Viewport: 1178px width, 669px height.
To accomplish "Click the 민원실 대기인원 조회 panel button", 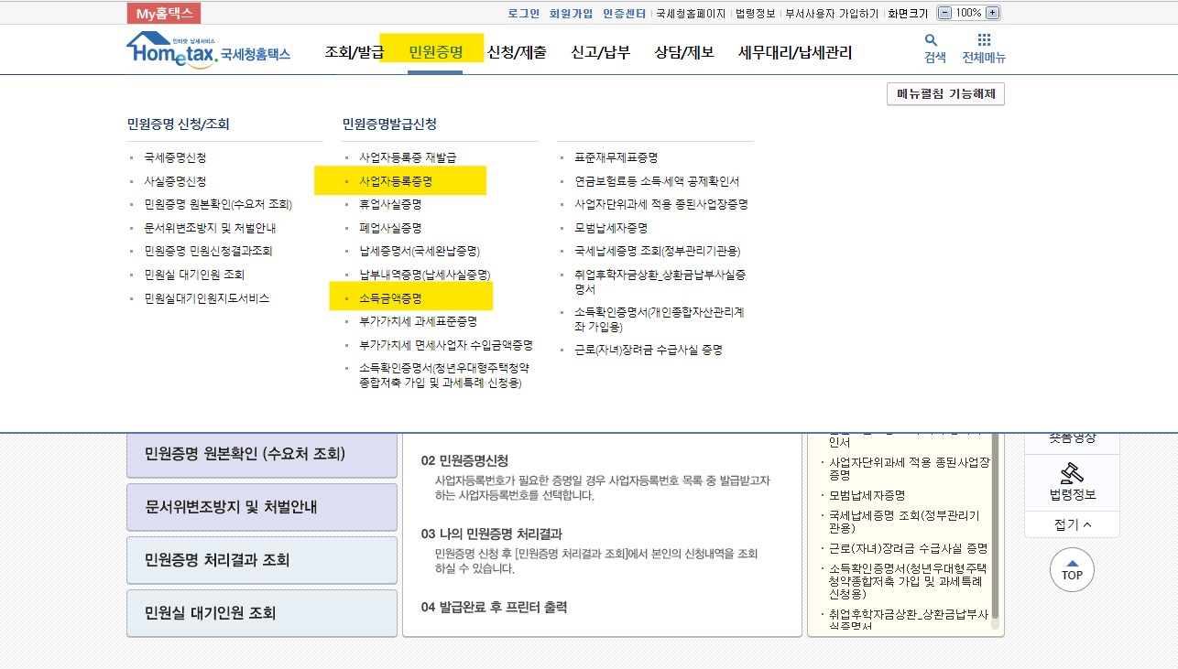I will pos(260,613).
